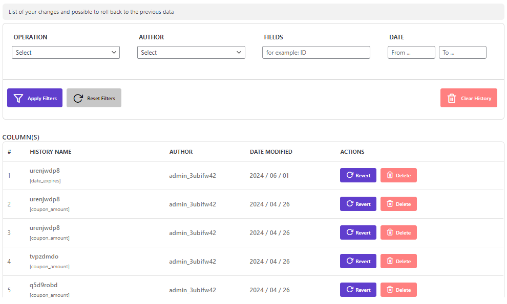Screen dimensions: 507x304
Task: Click the circular arrow icon on Reset Filters
Action: (78, 99)
